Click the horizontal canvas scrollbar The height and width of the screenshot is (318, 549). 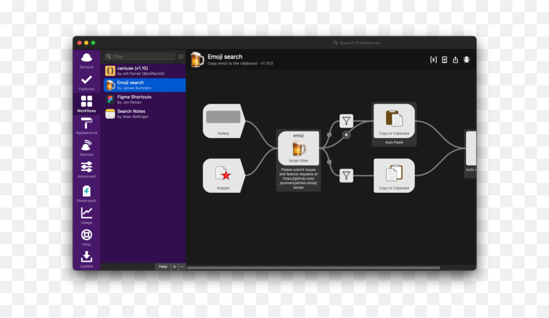click(314, 267)
